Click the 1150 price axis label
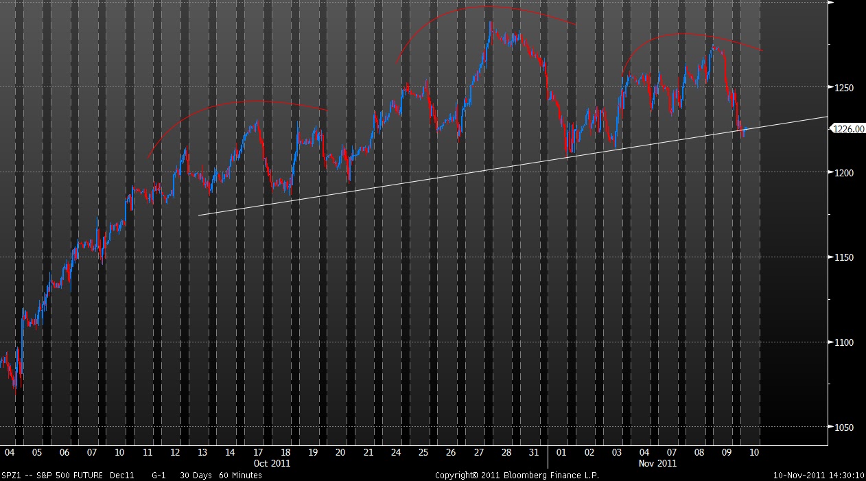The image size is (866, 481). click(843, 257)
